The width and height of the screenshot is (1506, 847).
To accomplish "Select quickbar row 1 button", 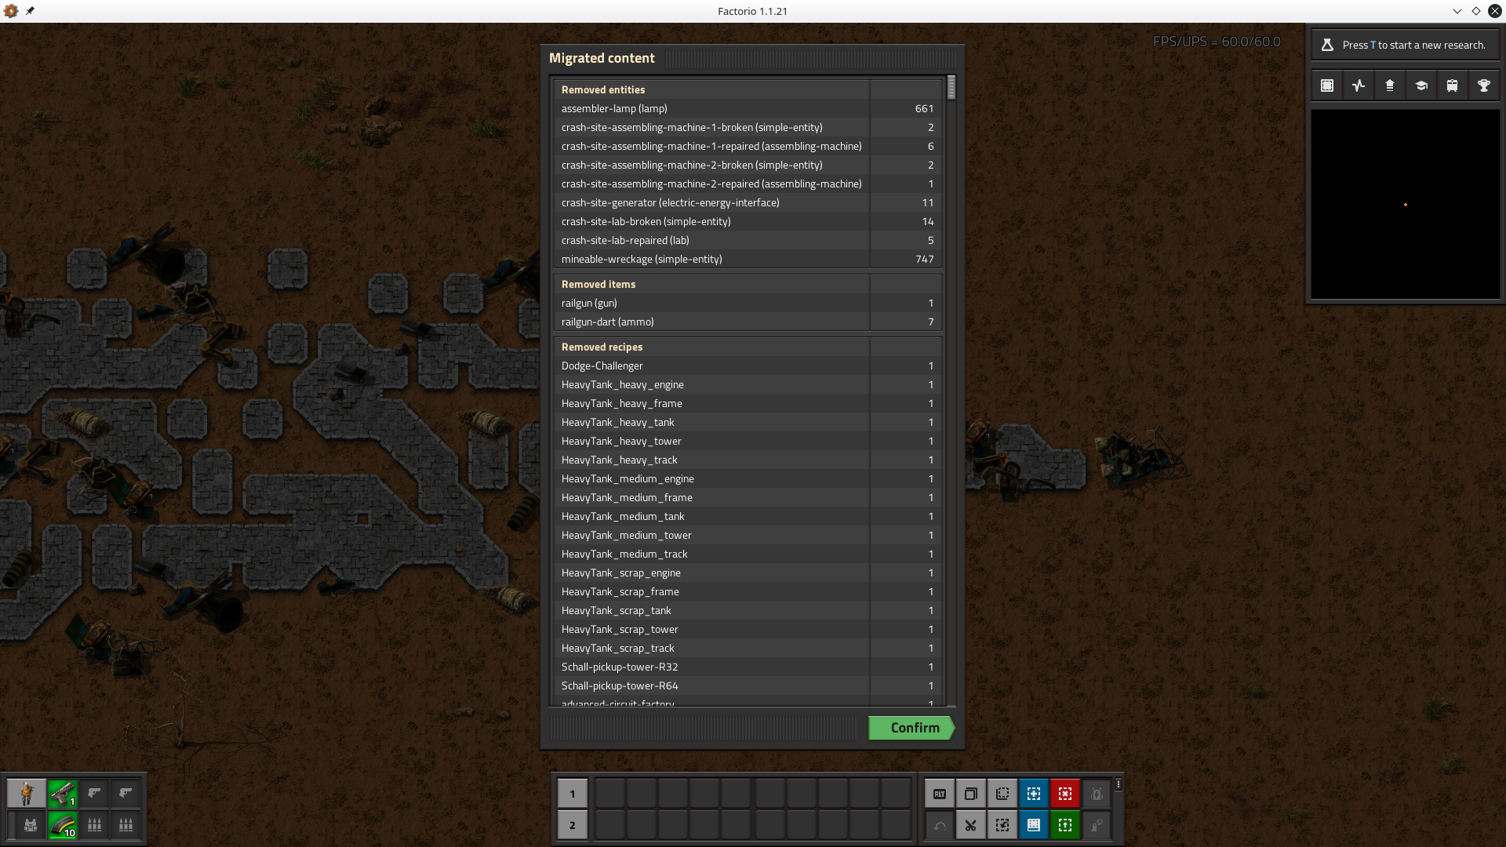I will [573, 794].
